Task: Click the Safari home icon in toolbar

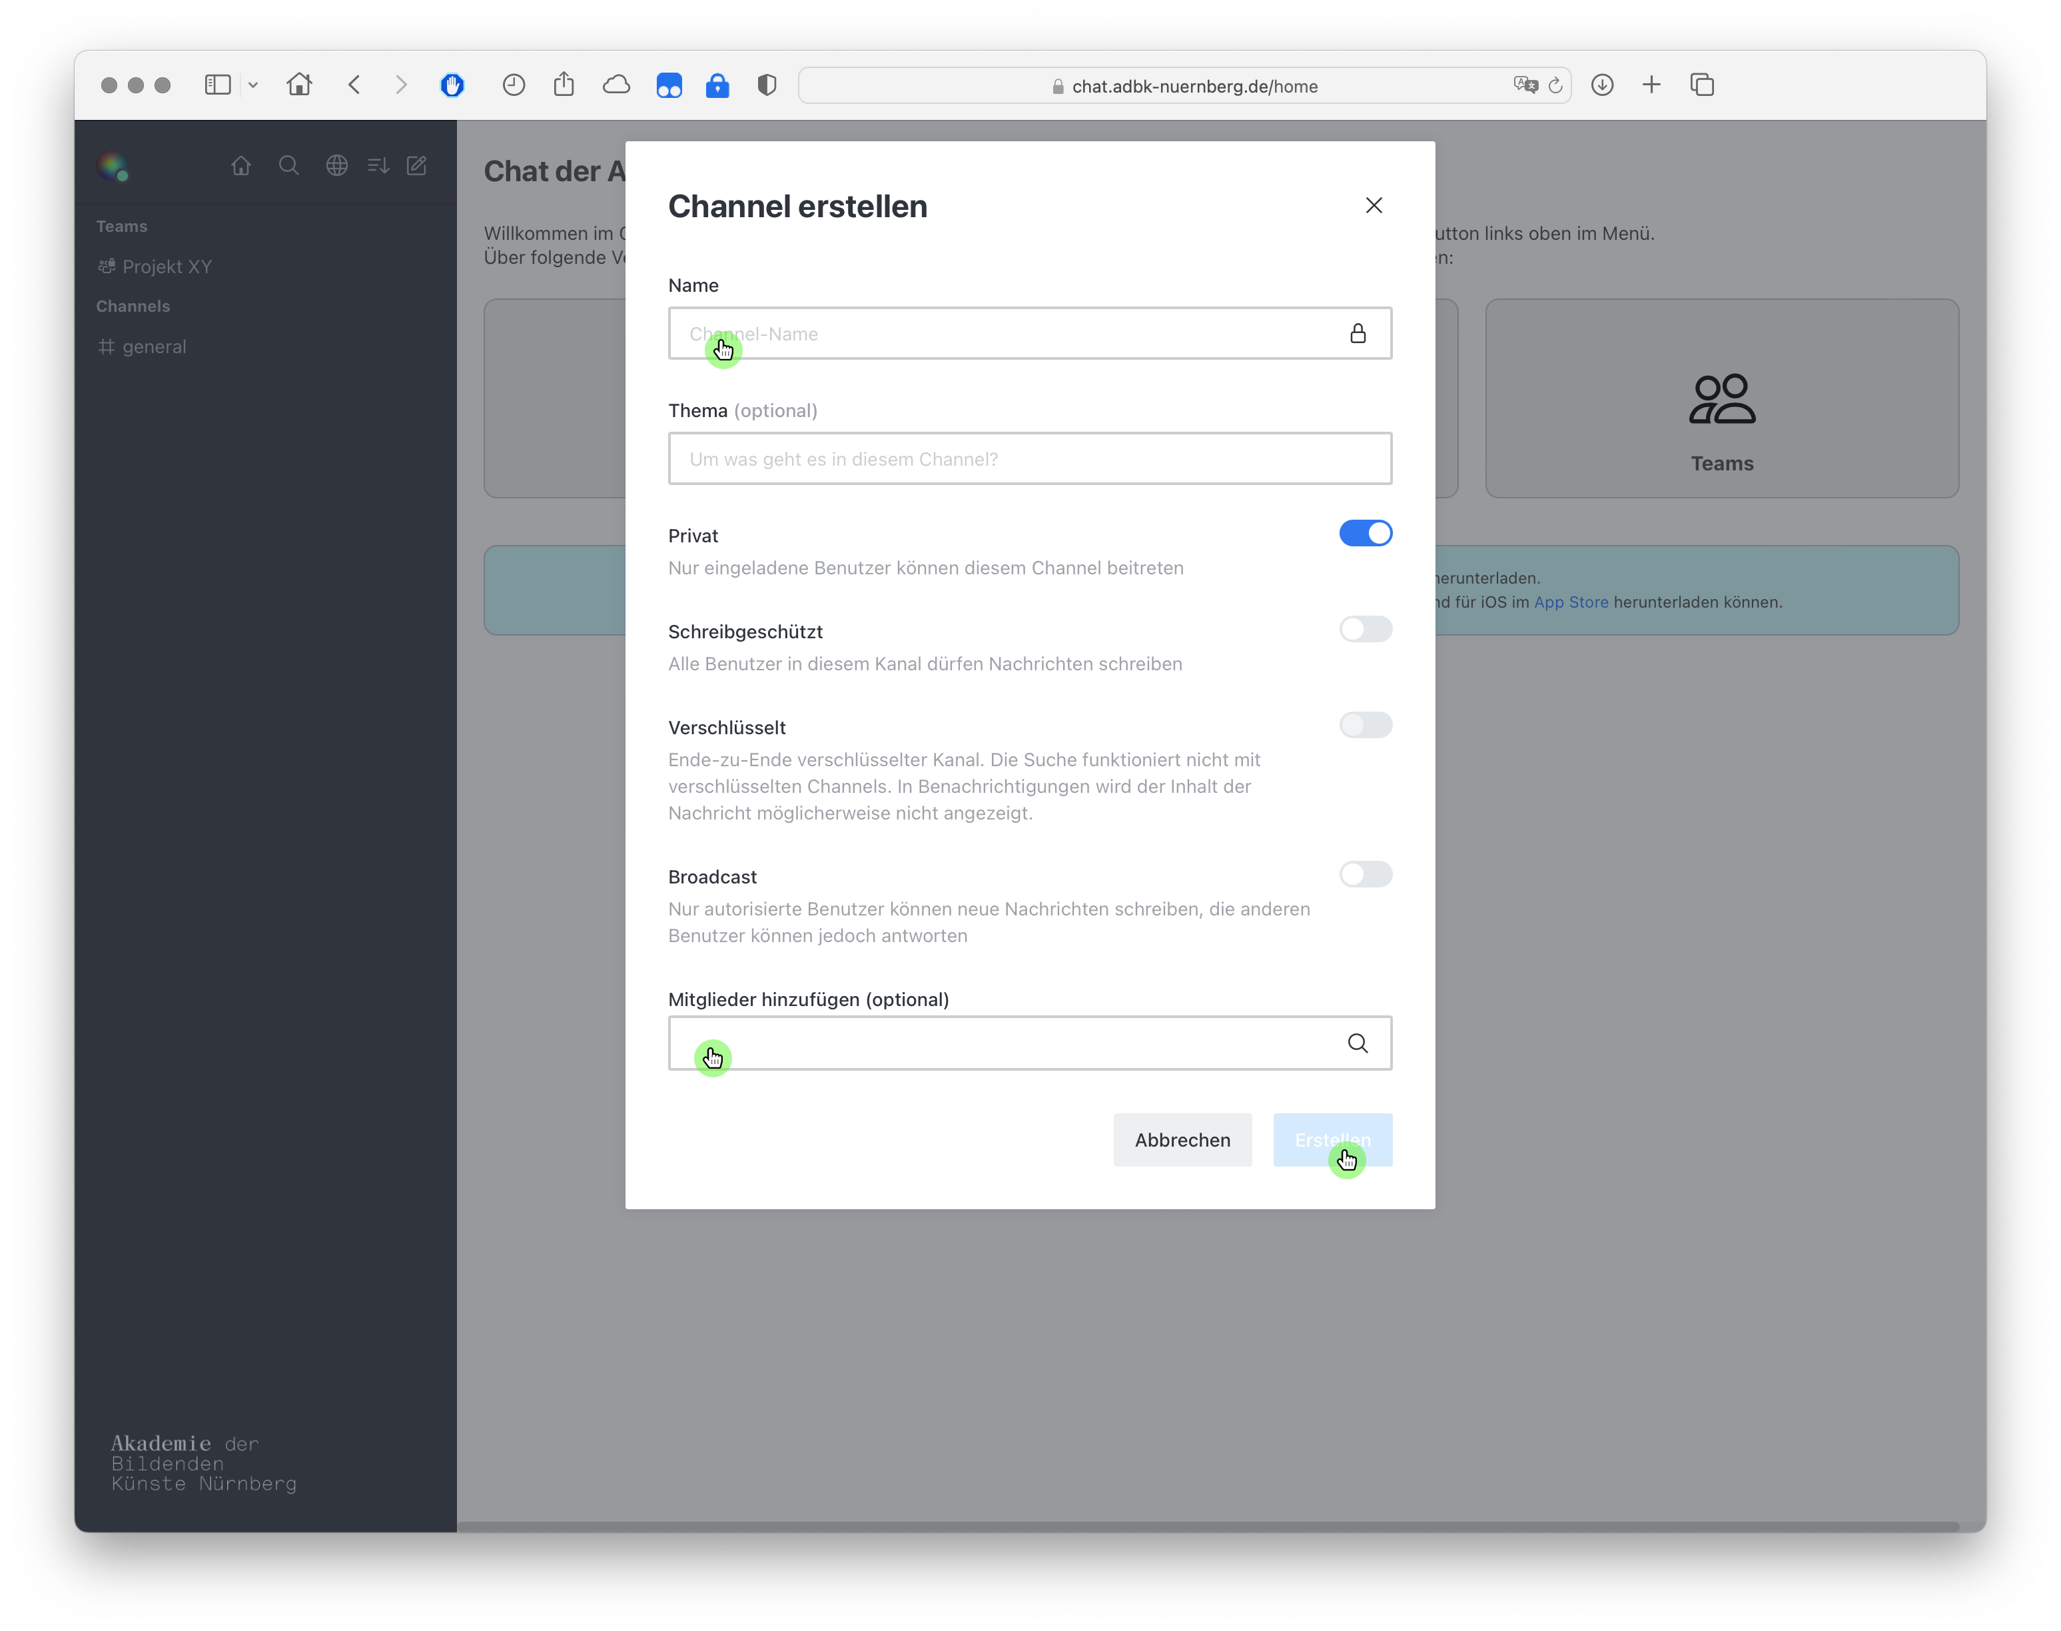Action: [x=299, y=84]
